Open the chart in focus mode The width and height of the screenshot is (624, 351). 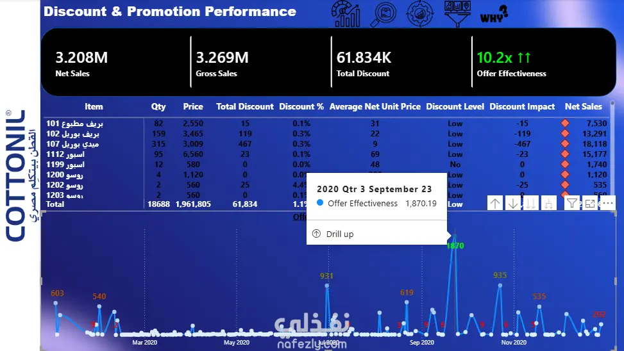(590, 204)
